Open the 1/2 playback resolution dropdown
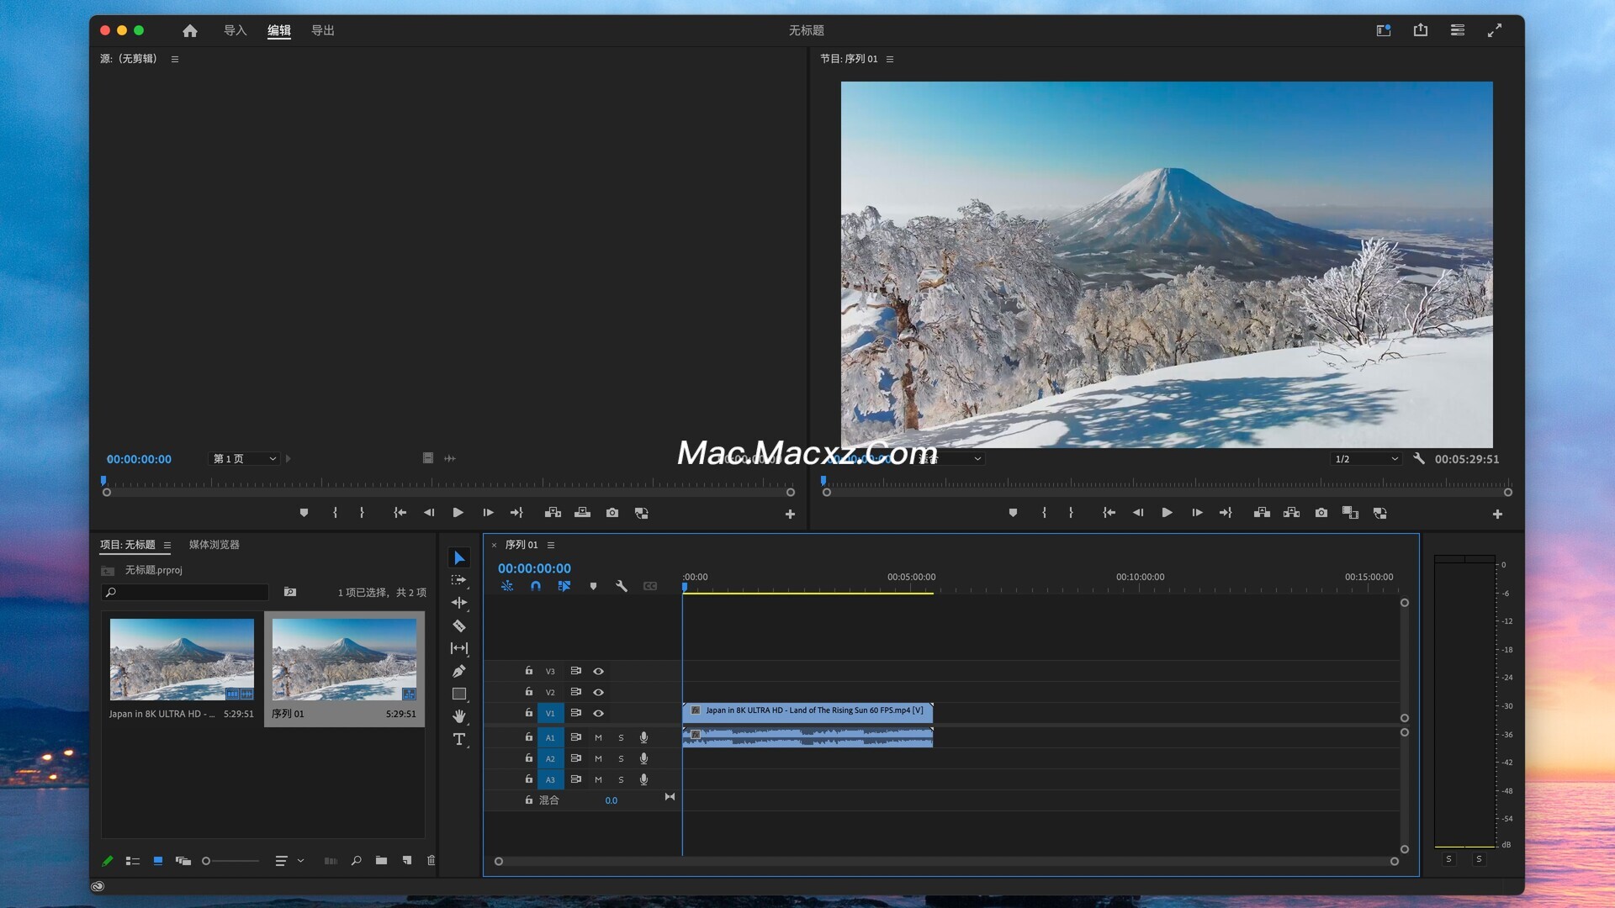Screen dimensions: 1615x908 tap(1366, 459)
